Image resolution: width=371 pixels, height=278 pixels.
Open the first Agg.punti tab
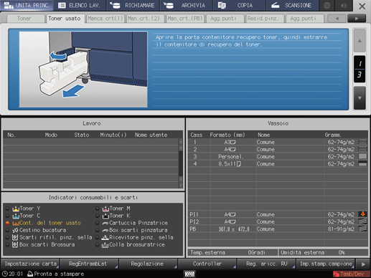tap(225, 19)
